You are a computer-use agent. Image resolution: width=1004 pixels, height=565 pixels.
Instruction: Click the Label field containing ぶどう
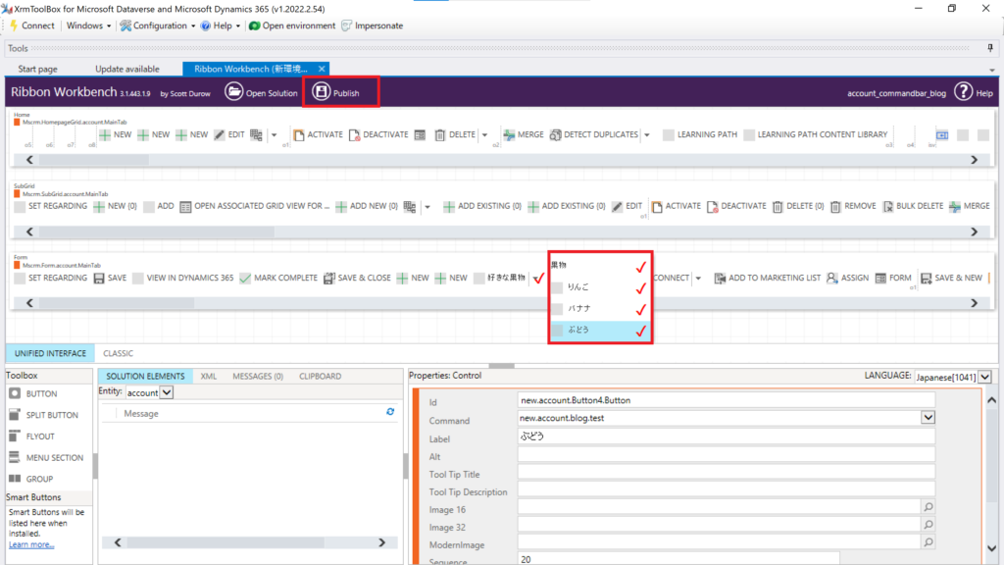727,437
